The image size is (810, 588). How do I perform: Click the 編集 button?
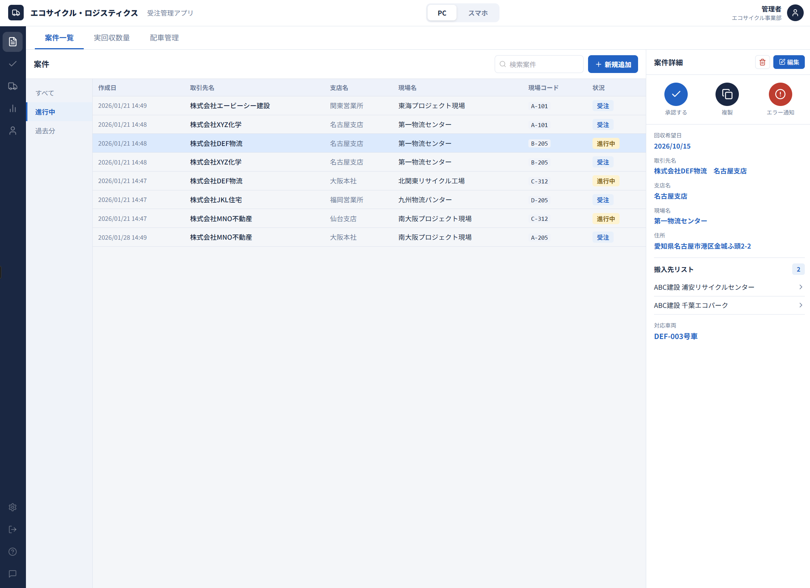point(789,62)
